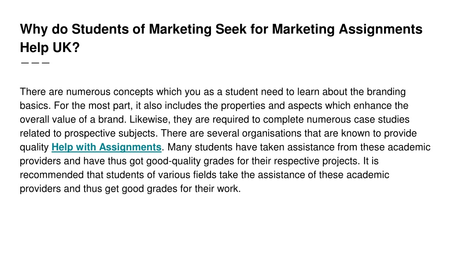Open the Help with Assignments hyperlink
The width and height of the screenshot is (451, 254).
[107, 147]
